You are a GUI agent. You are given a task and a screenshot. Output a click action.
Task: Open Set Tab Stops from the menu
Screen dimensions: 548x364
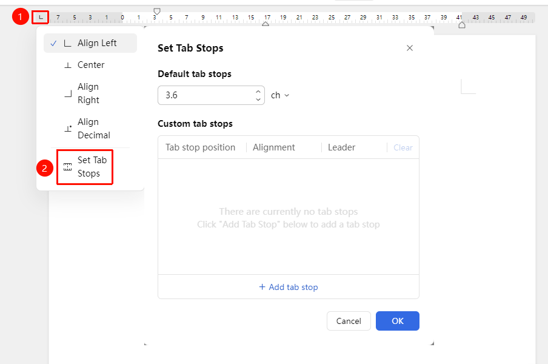[85, 167]
